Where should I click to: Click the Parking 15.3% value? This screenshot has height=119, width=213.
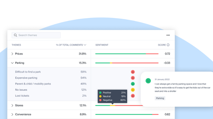(82, 63)
